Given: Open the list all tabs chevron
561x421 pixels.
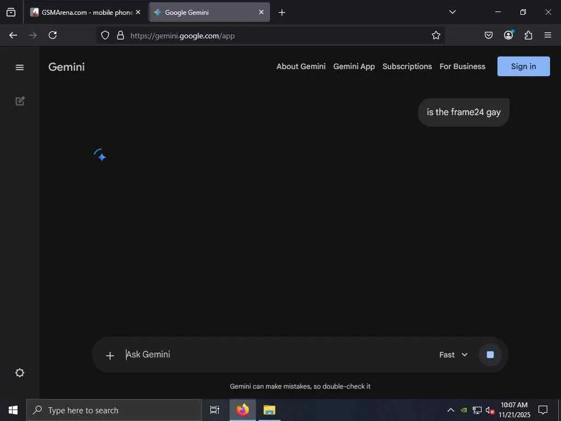Looking at the screenshot, I should coord(452,12).
